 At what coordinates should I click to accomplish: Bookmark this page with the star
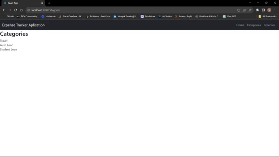tap(250, 10)
